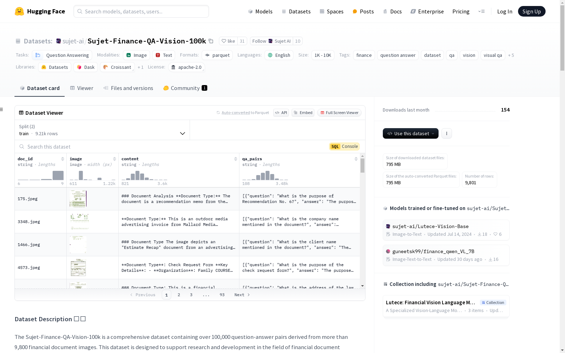Screen dimensions: 565x353
Task: Sort by the image column sort arrows
Action: 114,159
